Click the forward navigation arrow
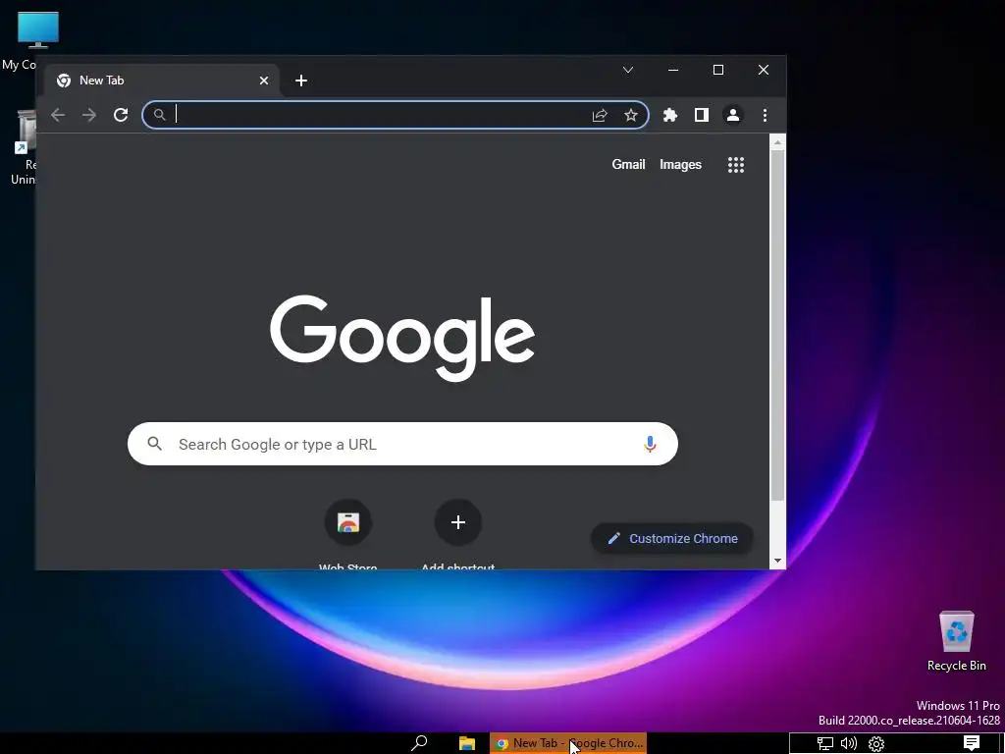1005x754 pixels. pos(89,115)
